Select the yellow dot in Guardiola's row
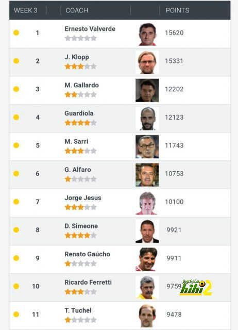Screen dimensions: 238x330 [16, 117]
